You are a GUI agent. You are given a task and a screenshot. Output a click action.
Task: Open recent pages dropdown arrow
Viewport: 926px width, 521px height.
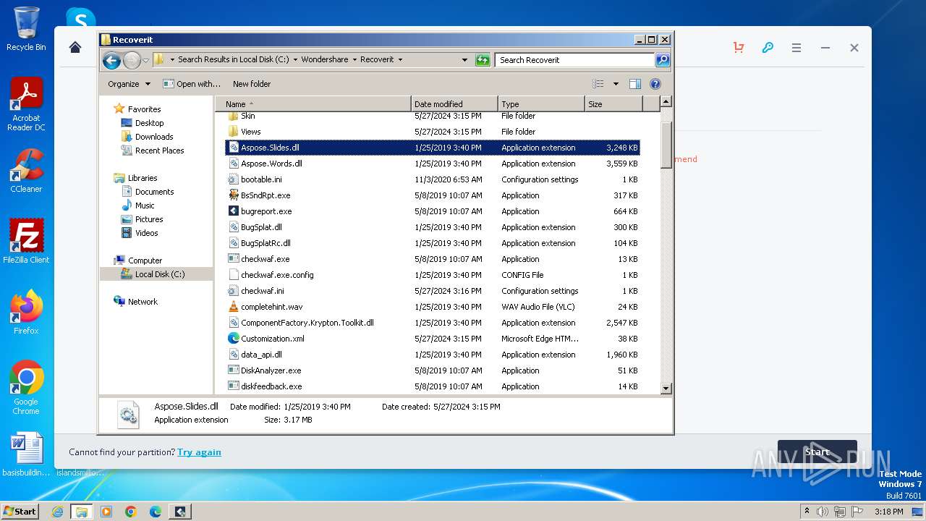[145, 60]
